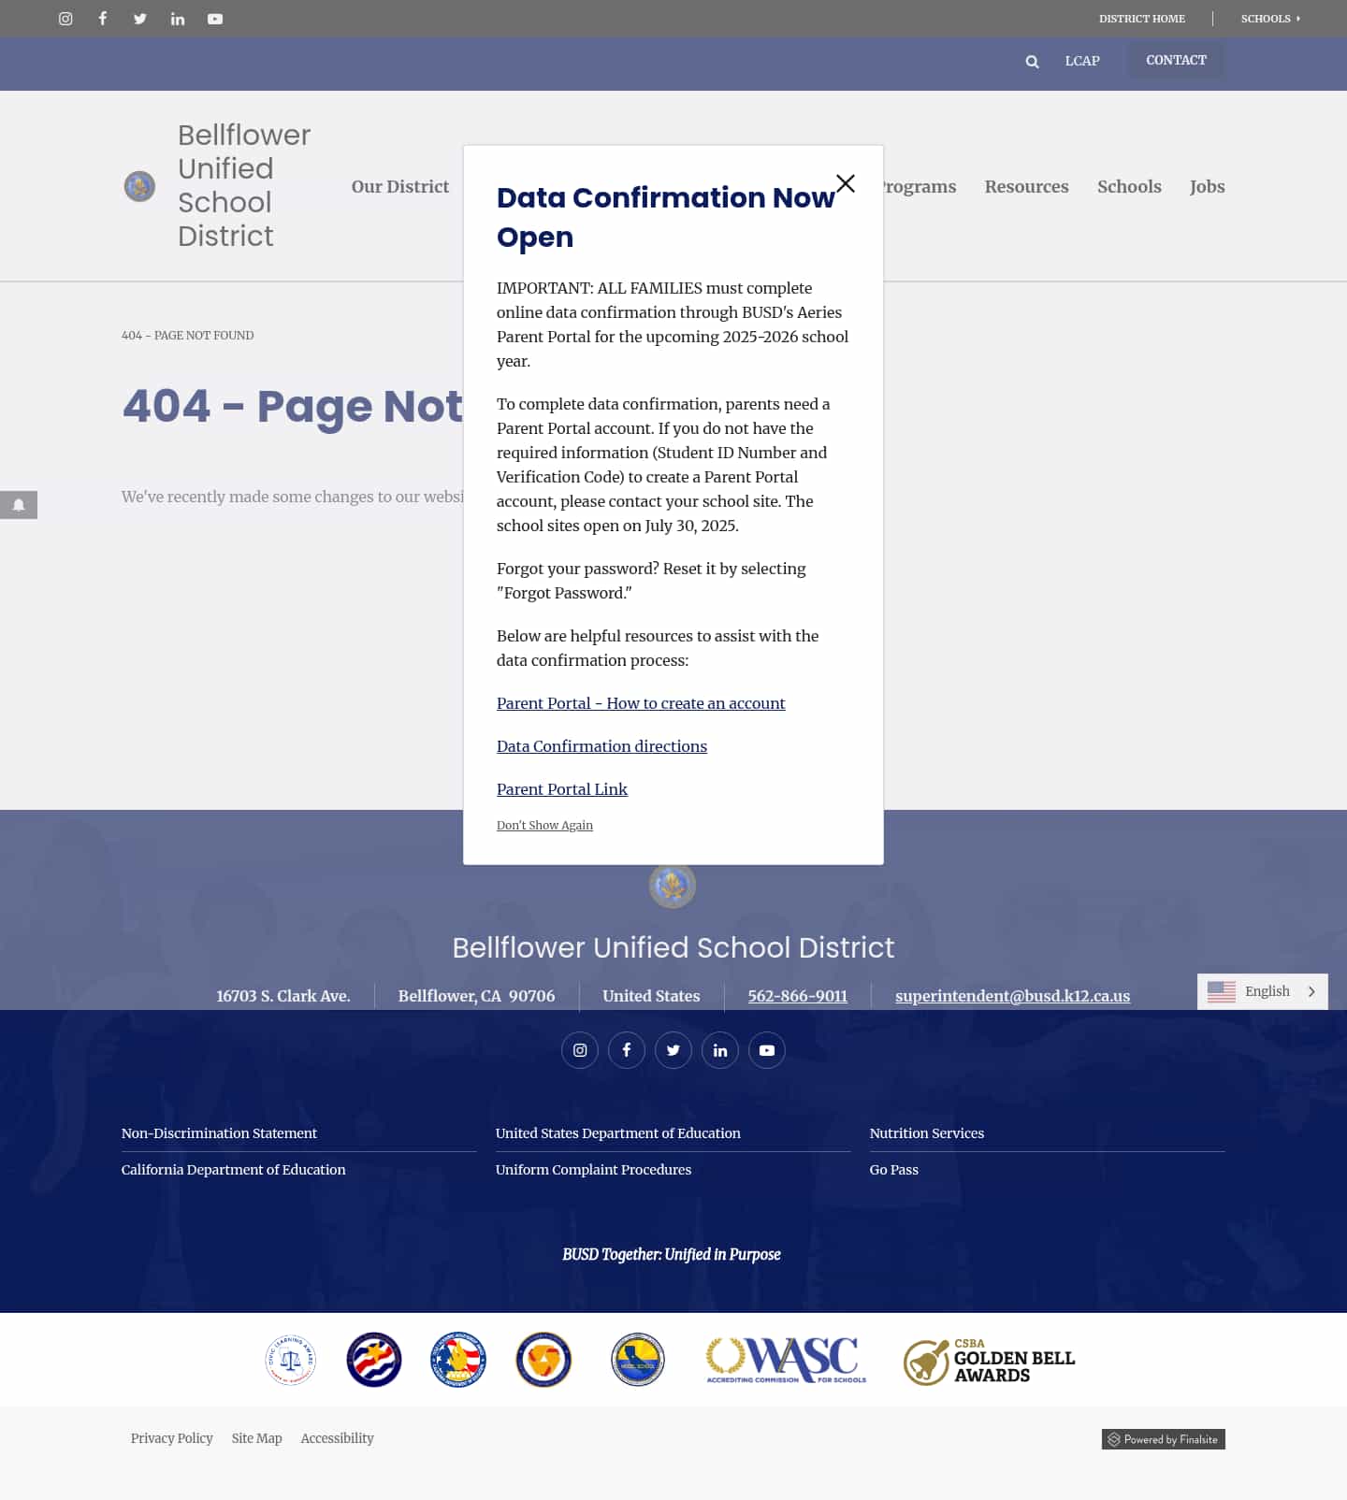This screenshot has width=1347, height=1500.
Task: Open YouTube from the footer social icons
Action: point(767,1050)
